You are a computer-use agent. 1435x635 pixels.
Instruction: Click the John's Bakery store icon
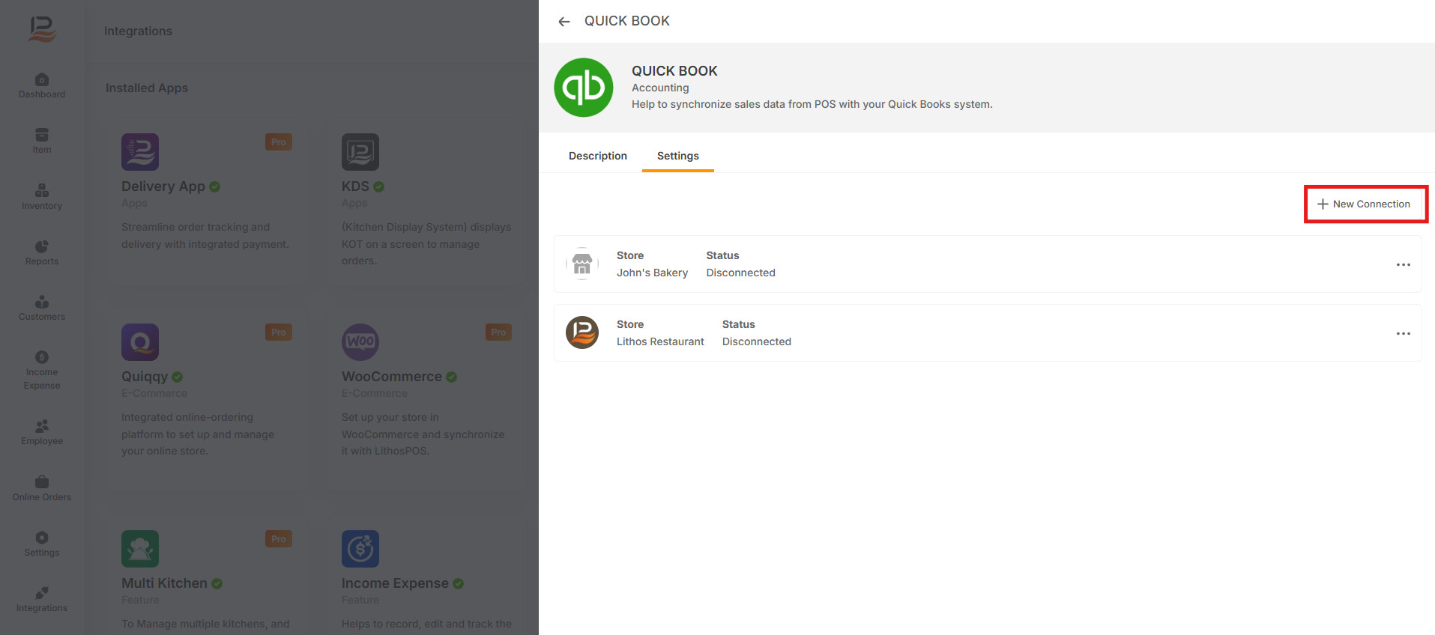[582, 264]
